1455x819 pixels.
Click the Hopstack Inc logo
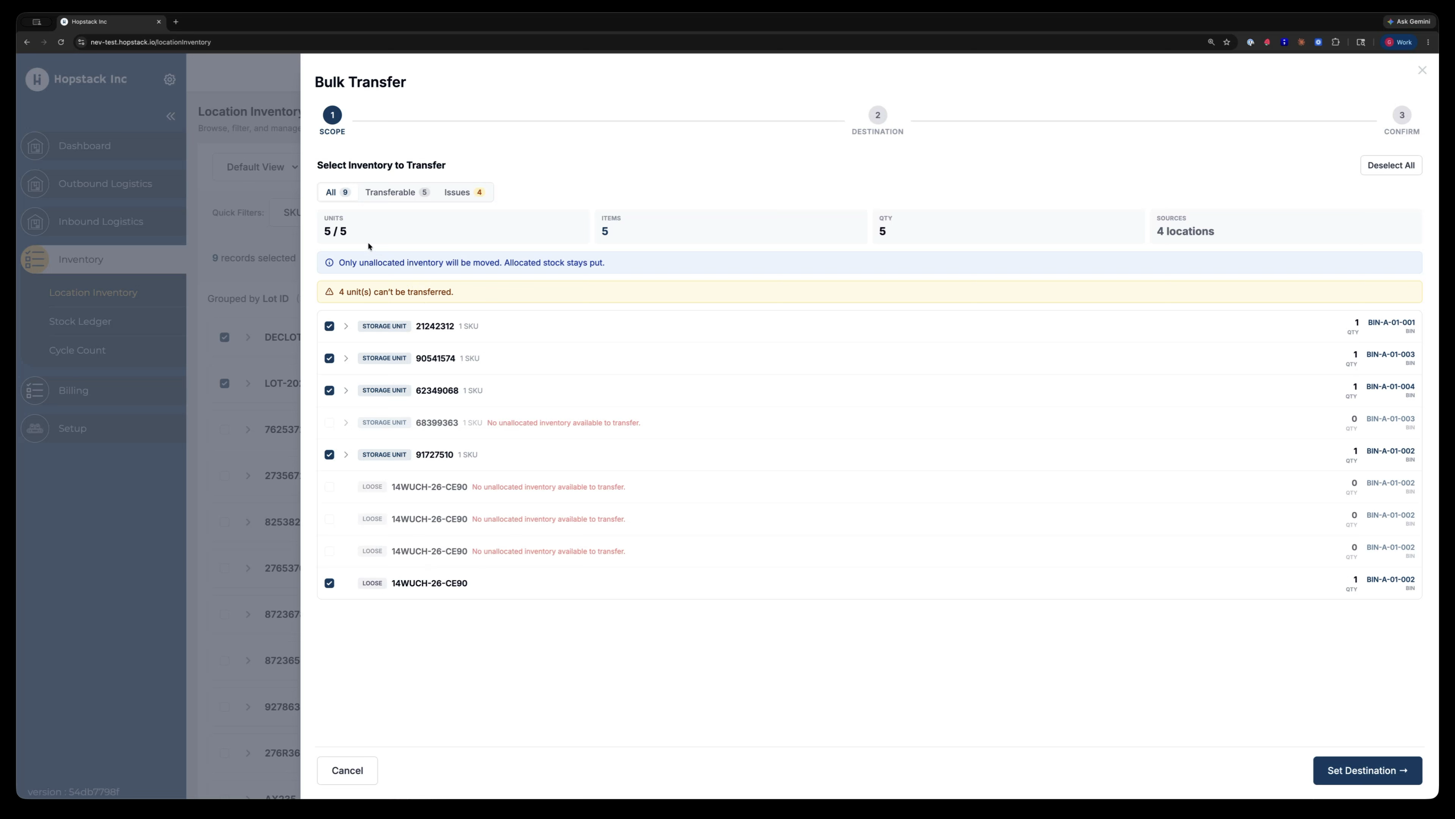(x=37, y=79)
